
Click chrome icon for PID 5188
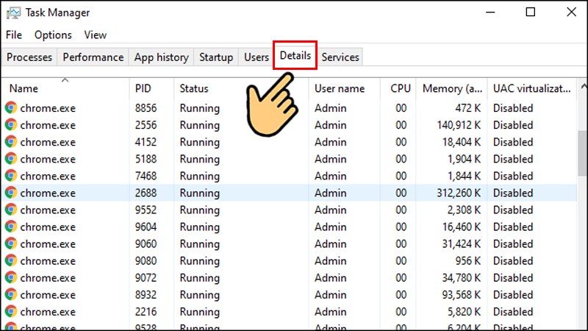pyautogui.click(x=11, y=159)
